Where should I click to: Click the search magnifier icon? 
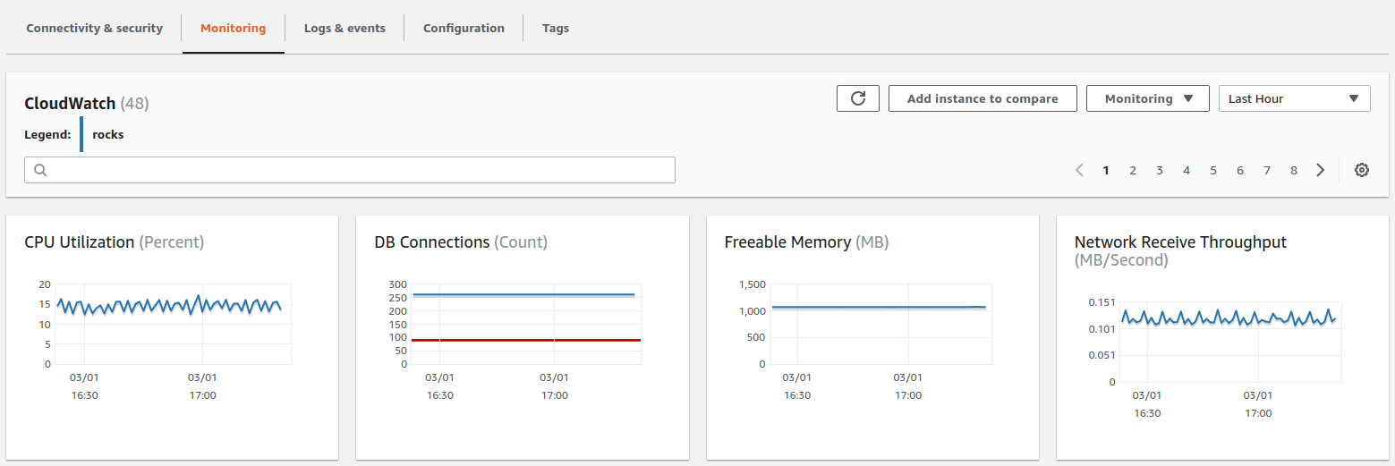coord(40,170)
